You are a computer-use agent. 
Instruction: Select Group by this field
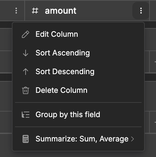coord(78,115)
